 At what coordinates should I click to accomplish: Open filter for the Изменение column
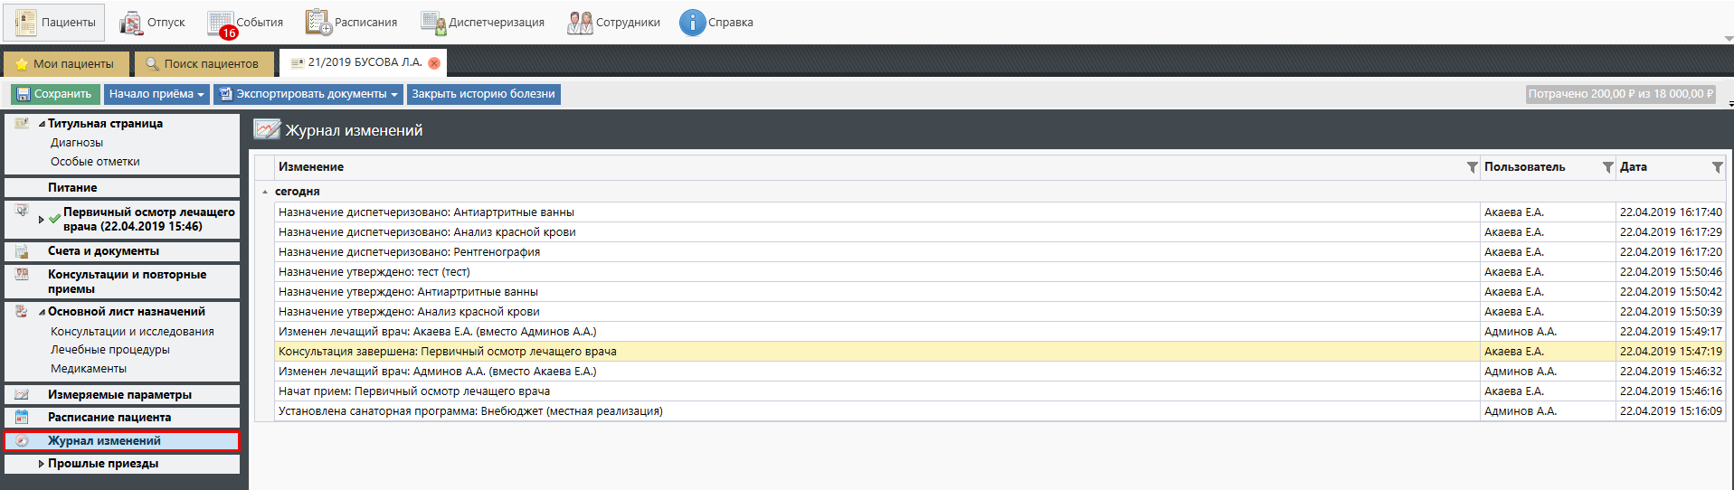click(x=1472, y=167)
